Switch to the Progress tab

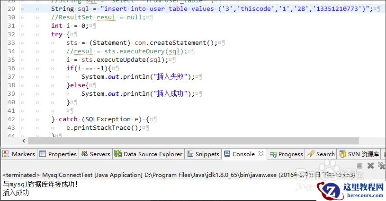tap(286, 154)
